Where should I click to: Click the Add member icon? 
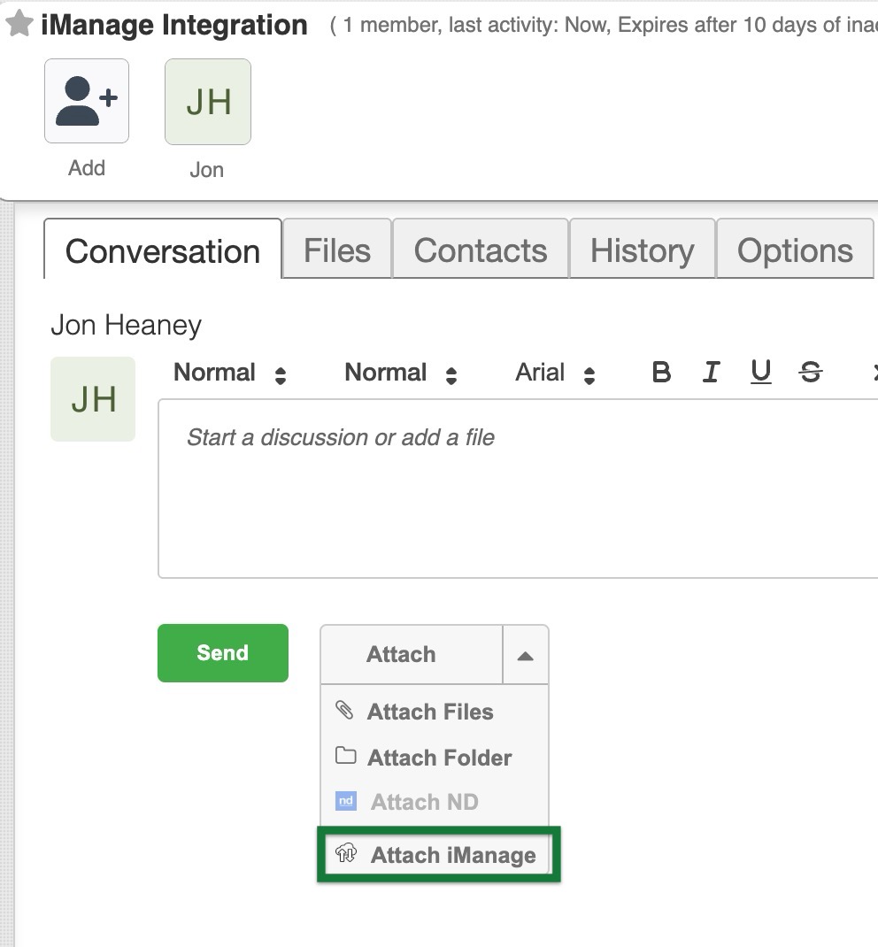point(87,101)
